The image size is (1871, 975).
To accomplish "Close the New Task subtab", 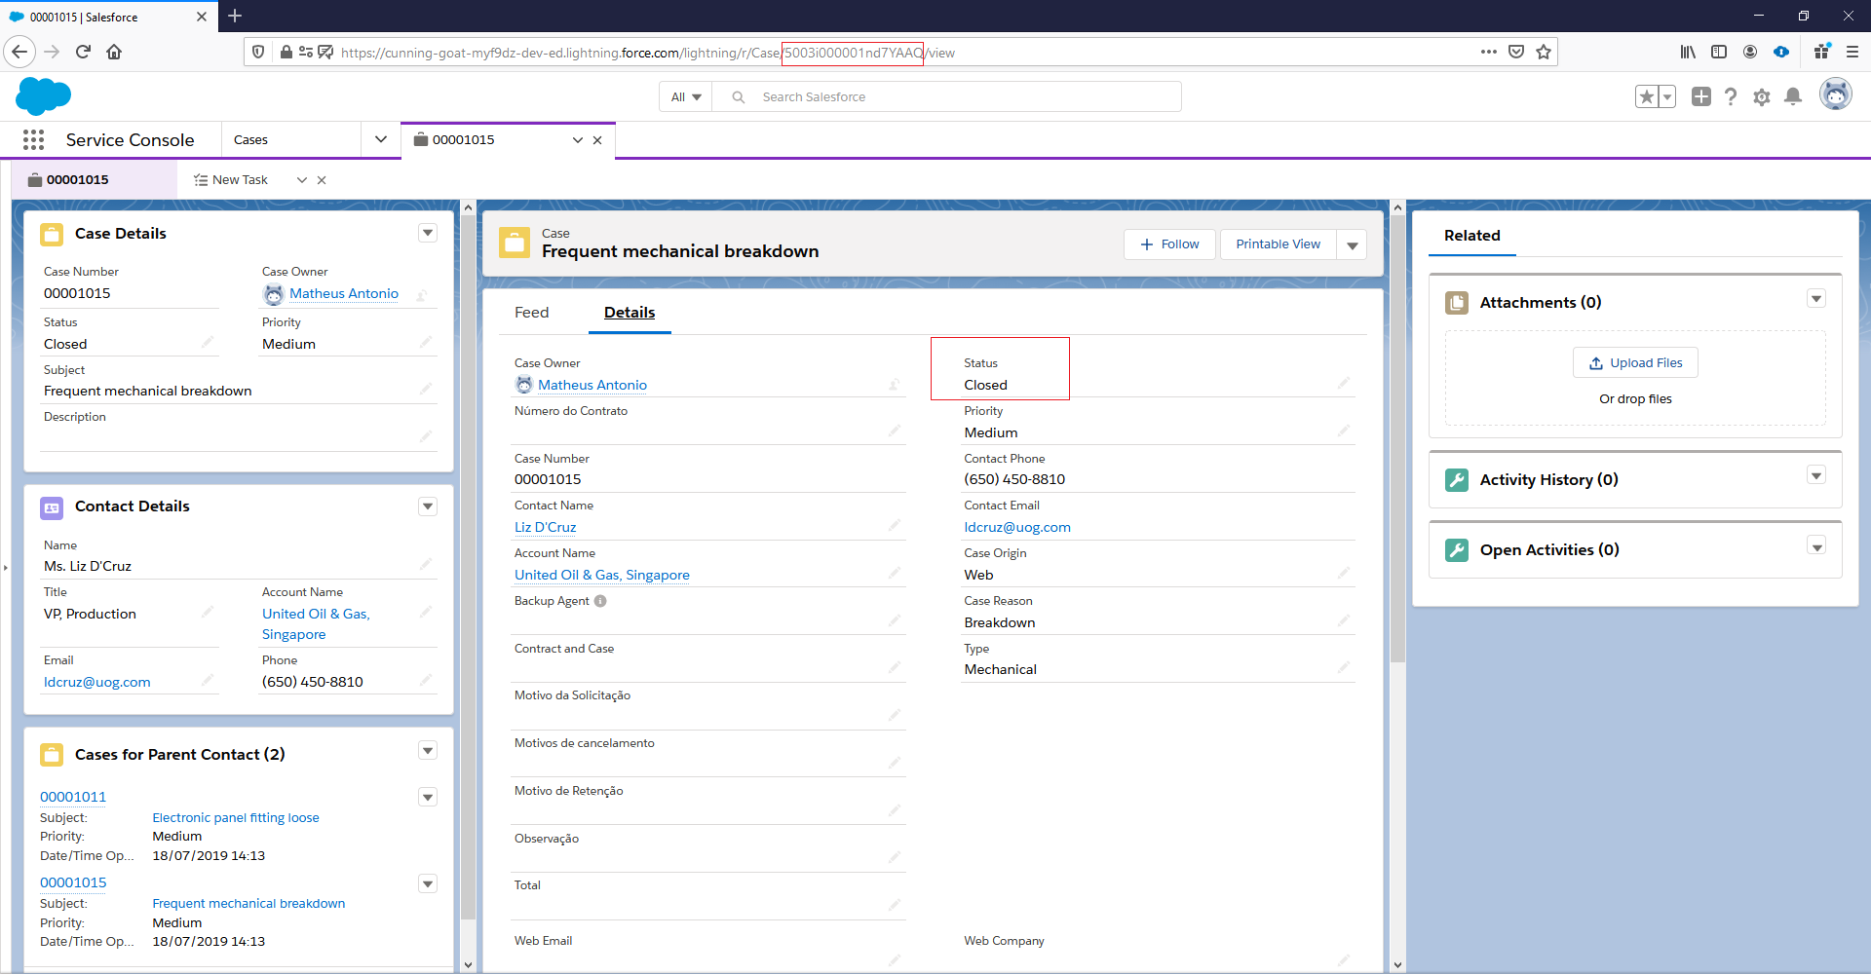I will pos(322,180).
